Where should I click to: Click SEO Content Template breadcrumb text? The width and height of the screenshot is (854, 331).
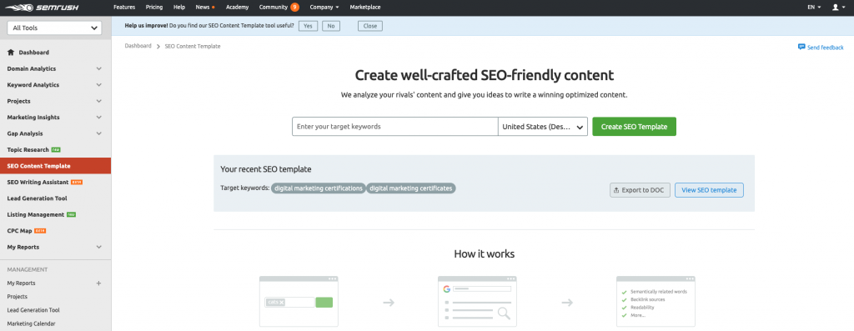193,47
